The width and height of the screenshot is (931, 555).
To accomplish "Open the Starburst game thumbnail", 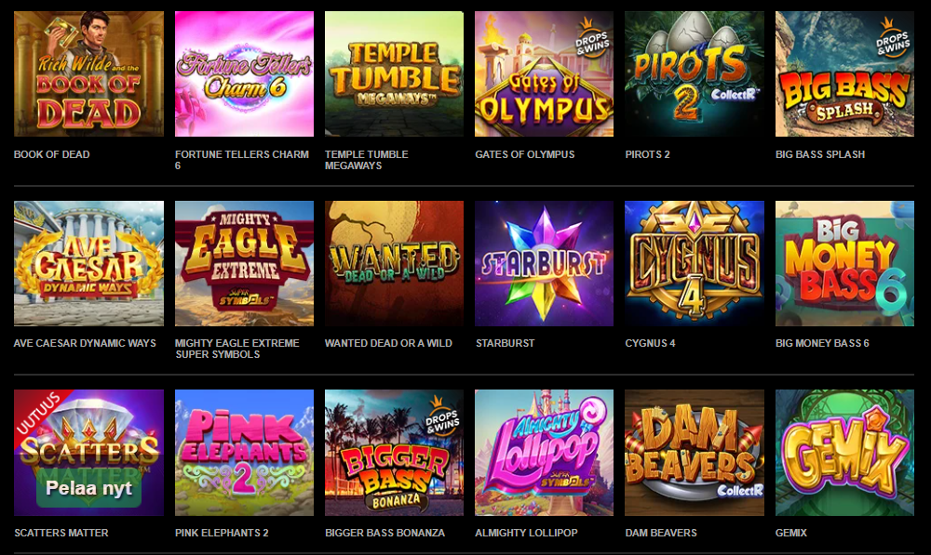I will [544, 263].
